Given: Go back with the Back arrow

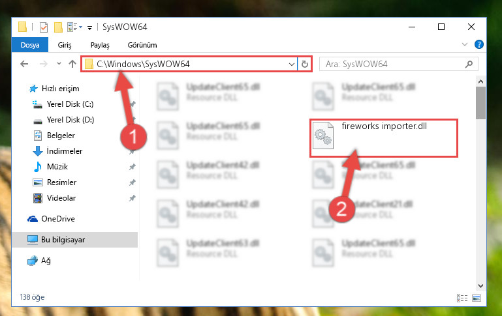Looking at the screenshot, I should click(x=24, y=64).
